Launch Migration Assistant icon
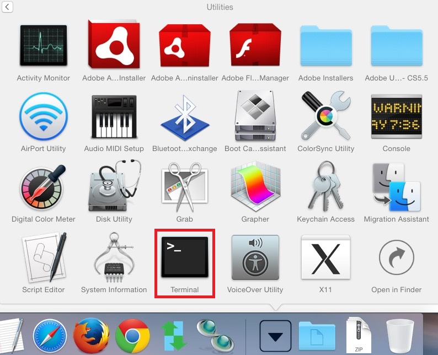This screenshot has width=438, height=355. 397,187
